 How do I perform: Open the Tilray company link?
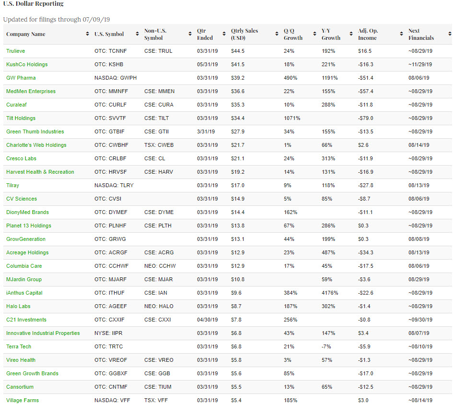click(13, 185)
